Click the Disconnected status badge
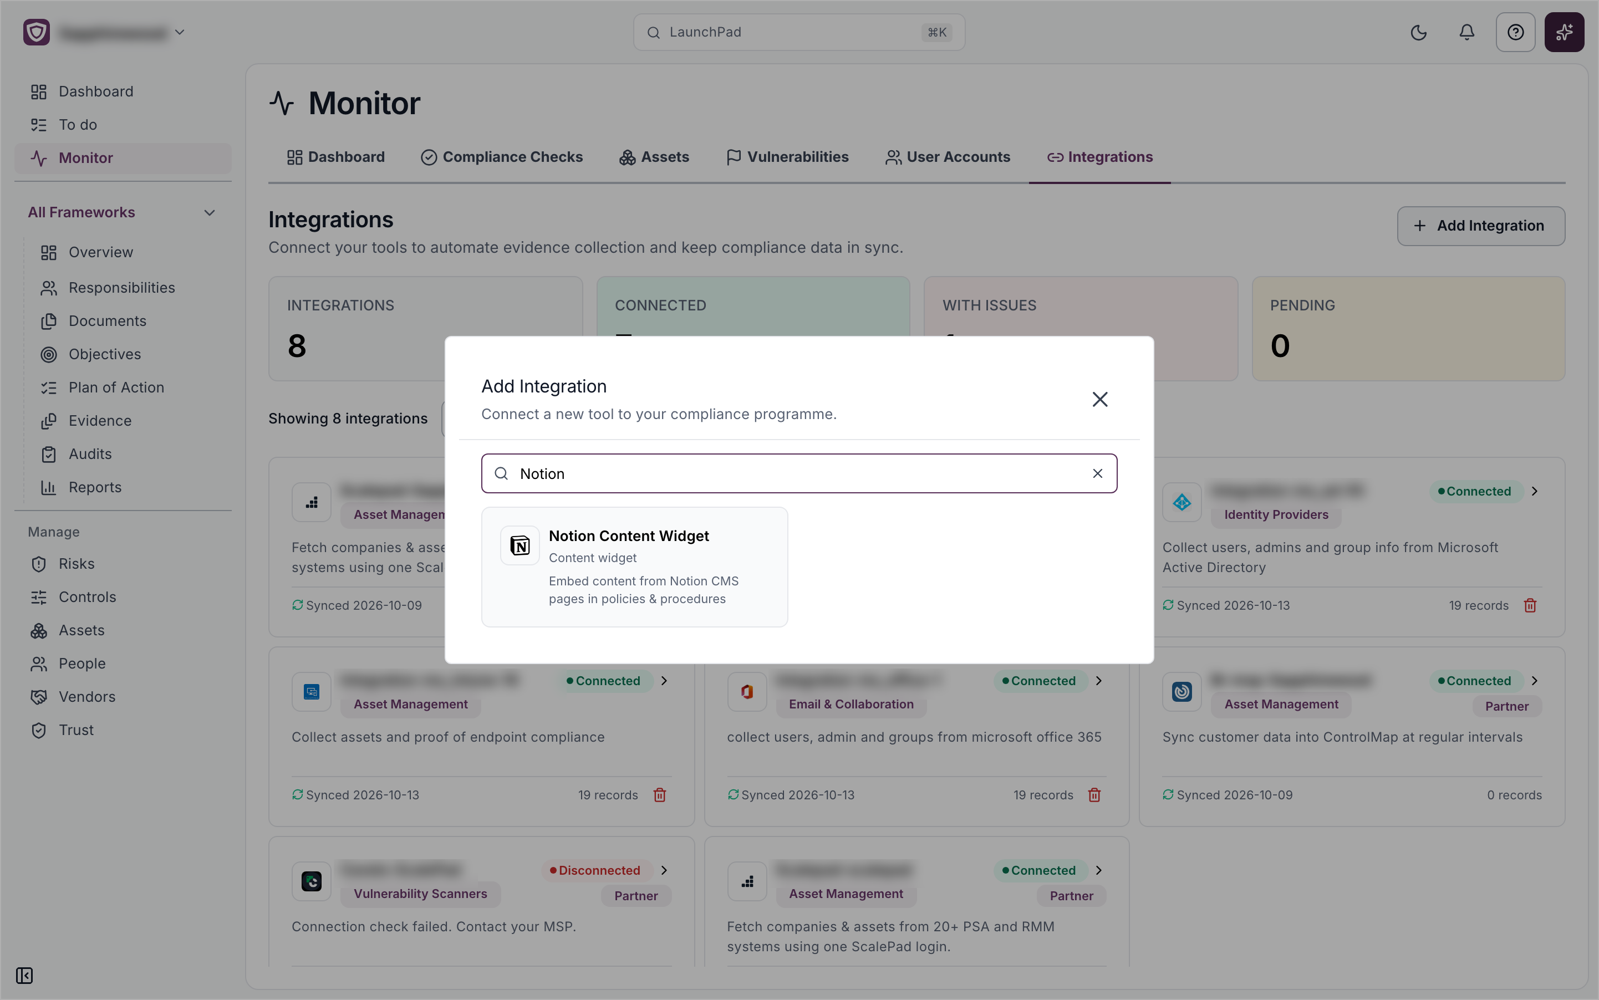 point(598,870)
